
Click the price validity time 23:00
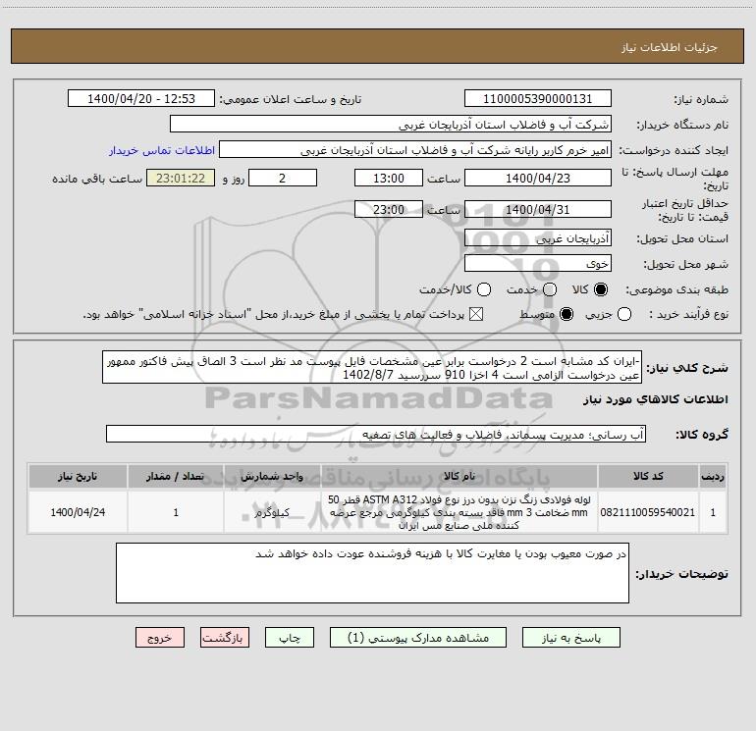pos(389,209)
